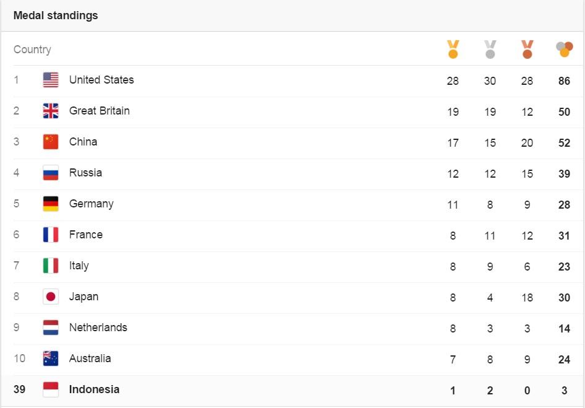Click the China flag icon
585x408 pixels.
point(51,142)
